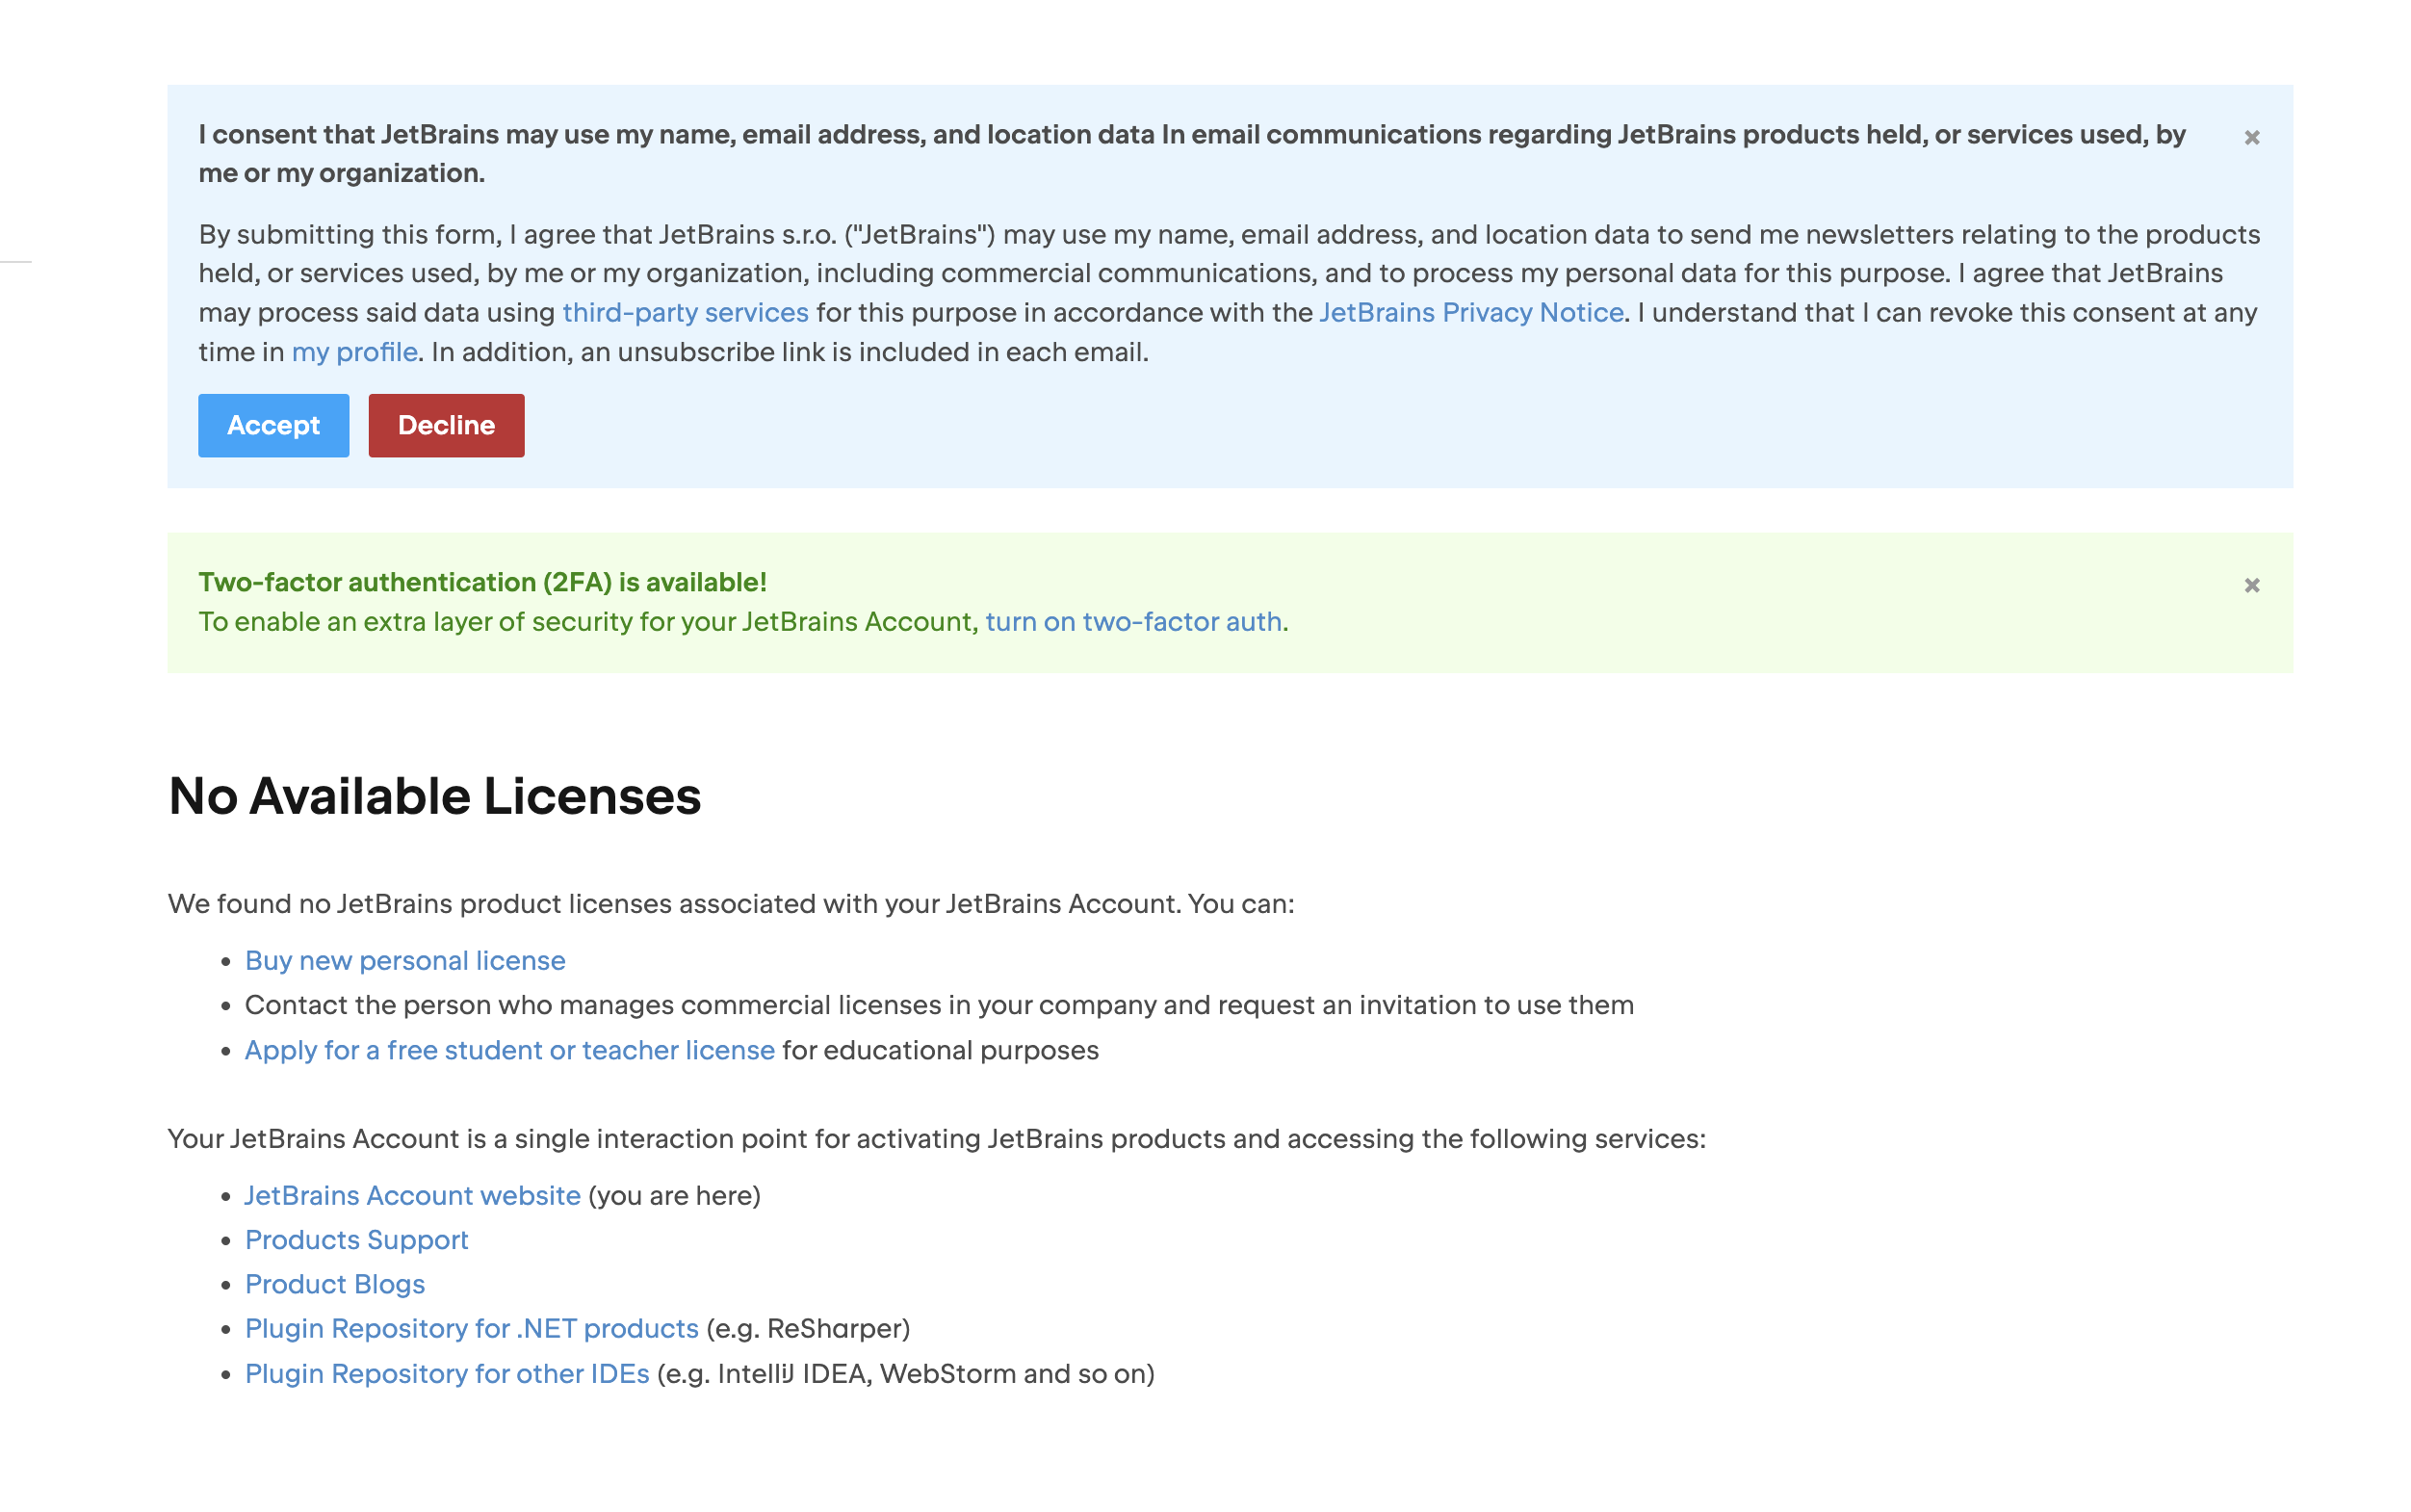This screenshot has height=1512, width=2411.
Task: Click the bold 2FA is available heading
Action: 481,582
